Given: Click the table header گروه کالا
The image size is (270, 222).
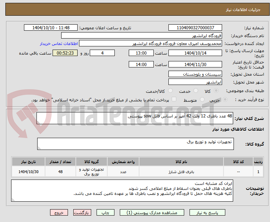Looking at the screenshot, I should click(92, 162).
